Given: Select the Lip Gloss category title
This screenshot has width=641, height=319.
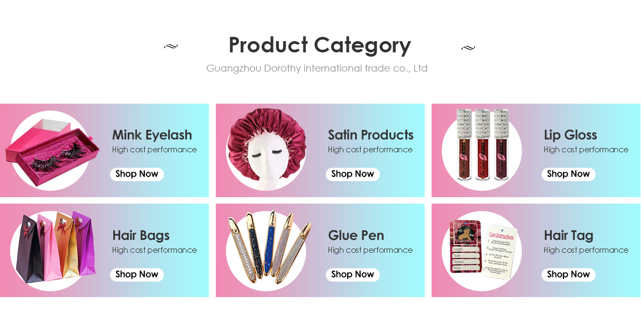Looking at the screenshot, I should point(570,135).
